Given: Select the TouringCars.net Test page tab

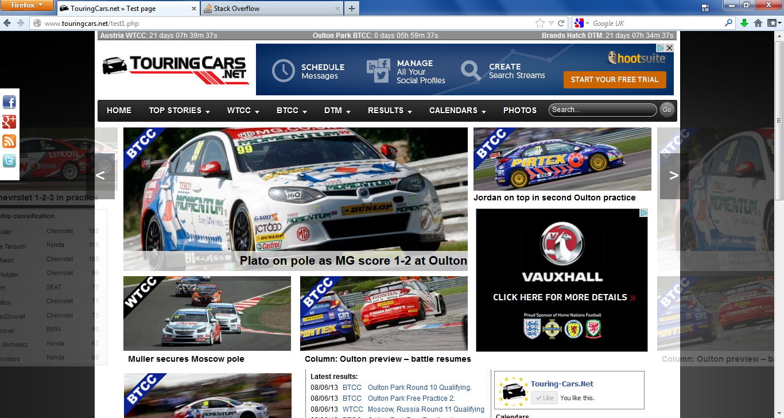Looking at the screenshot, I should [x=127, y=8].
